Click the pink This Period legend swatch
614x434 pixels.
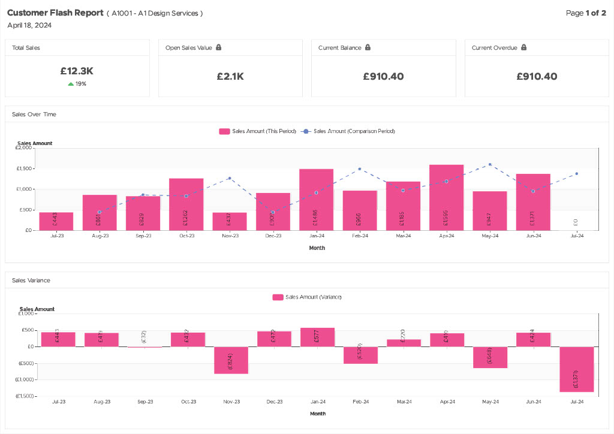[x=224, y=131]
